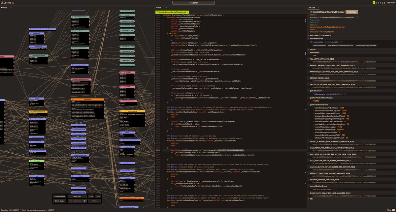Open nodes settings gear icon
Screen dimensions: 396x212
point(84,201)
